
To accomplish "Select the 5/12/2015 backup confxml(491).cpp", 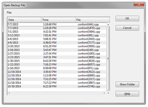I will [57, 35].
